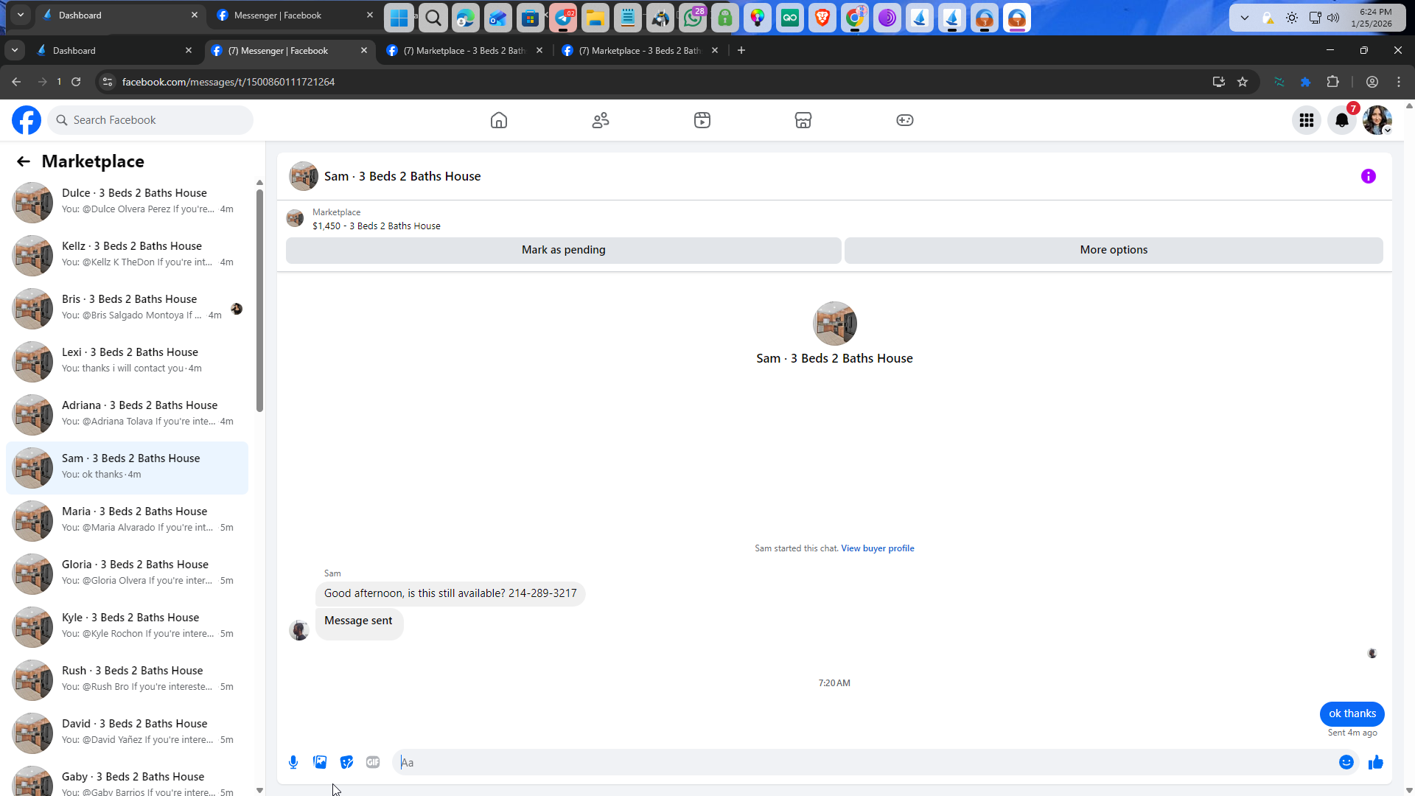This screenshot has width=1415, height=796.
Task: Open the Windows Start menu
Action: (399, 18)
